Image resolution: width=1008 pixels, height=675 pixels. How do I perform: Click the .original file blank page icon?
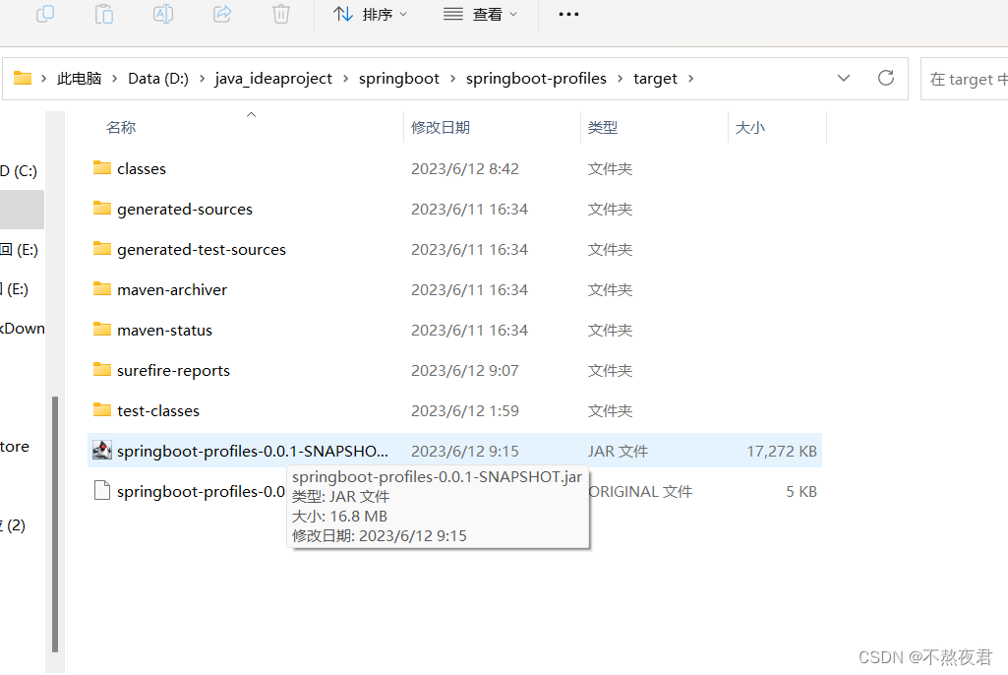point(102,490)
